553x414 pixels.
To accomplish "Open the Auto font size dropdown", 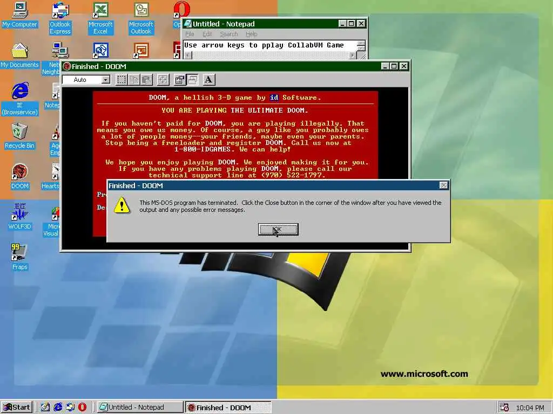I will pos(105,80).
